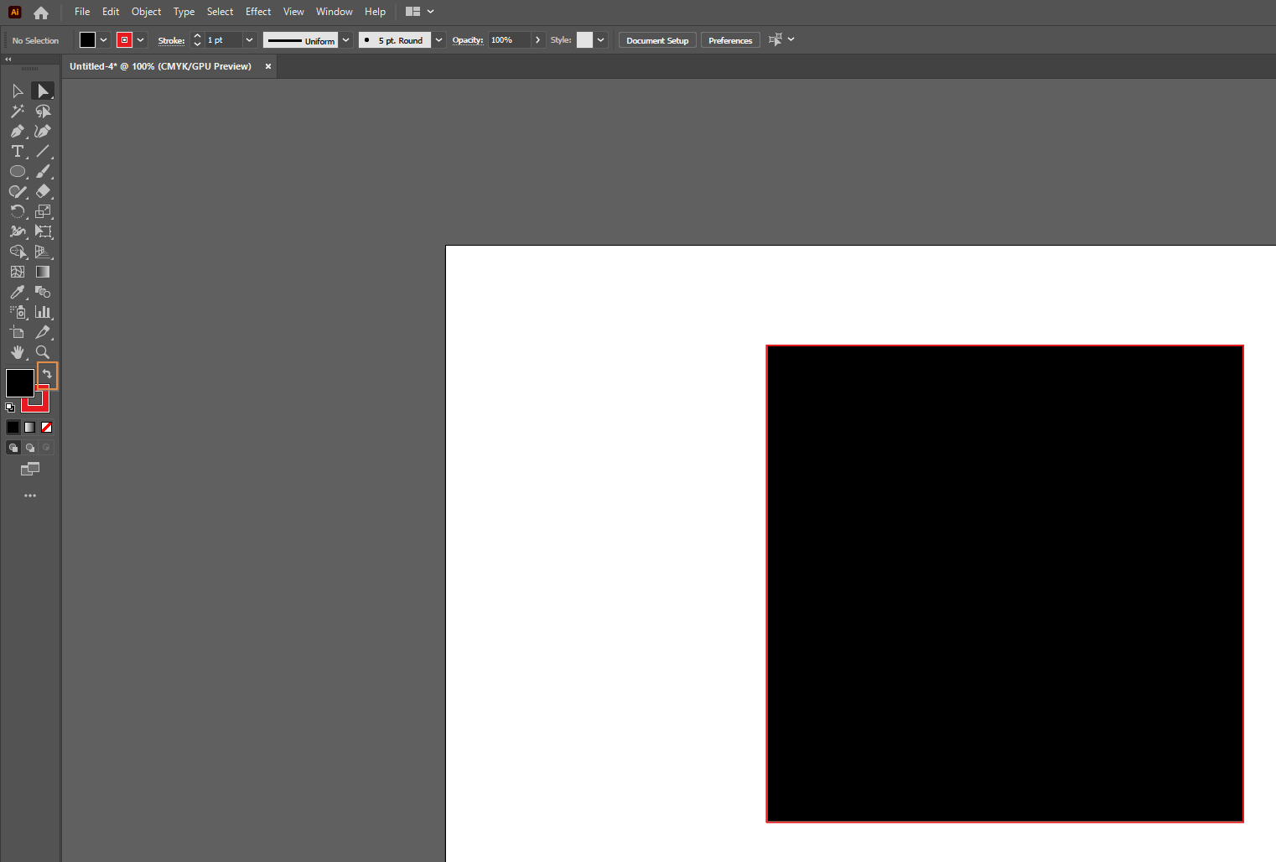Choose the Eraser tool

43,191
